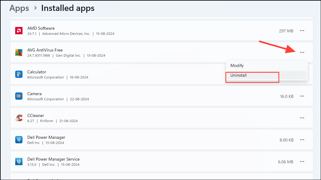
Task: Click the 8.00 KB size value
Action: (286, 140)
